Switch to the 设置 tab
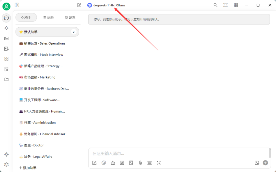The height and width of the screenshot is (172, 276). pos(70,17)
